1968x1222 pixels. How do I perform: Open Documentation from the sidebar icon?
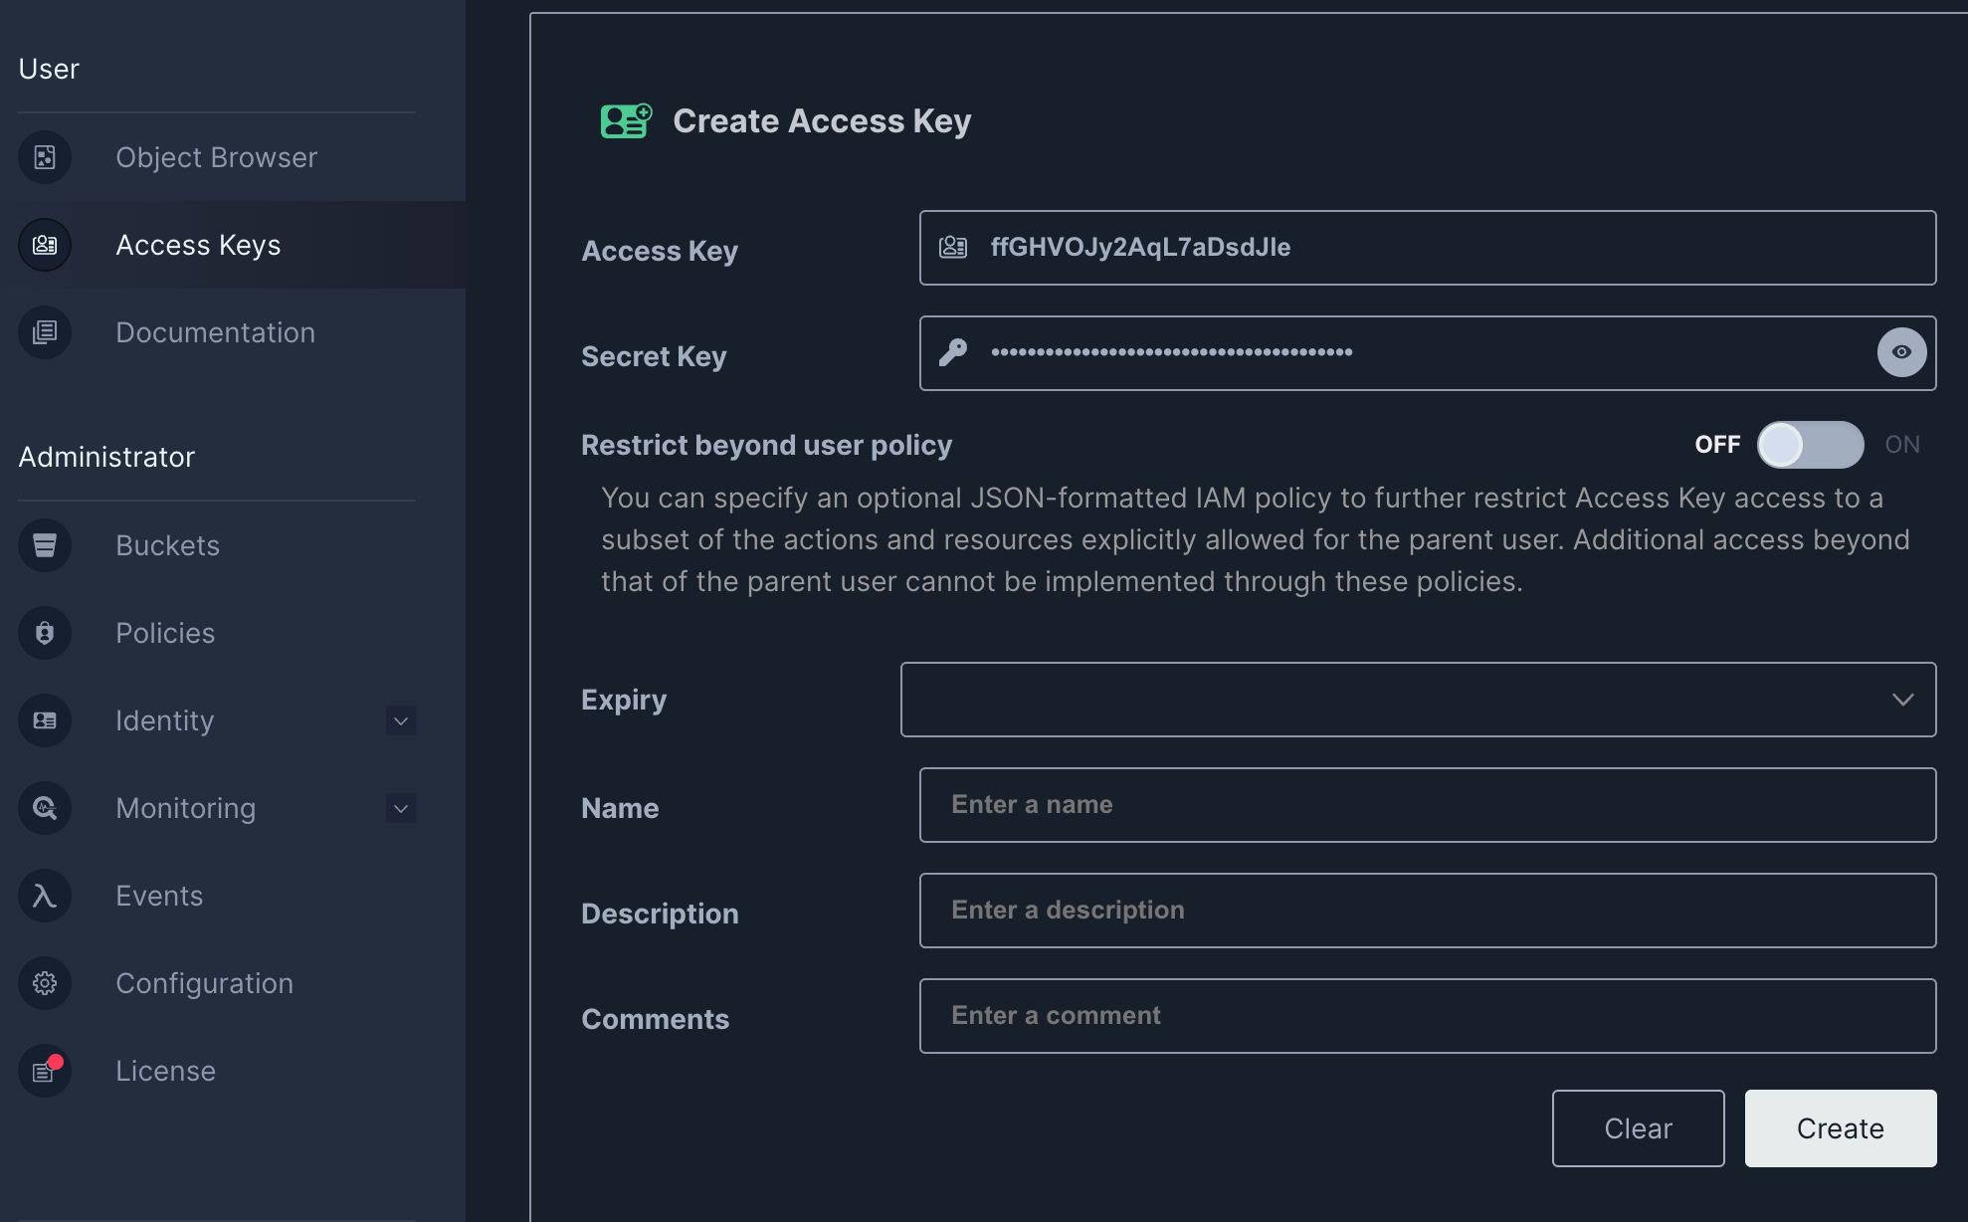point(45,331)
